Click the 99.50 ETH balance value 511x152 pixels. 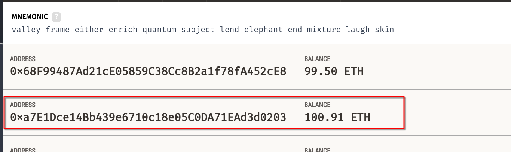click(334, 71)
